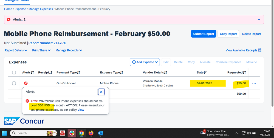Screen dimensions: 274x138
Task: Click the Windows taskbar Search box
Action: tap(33, 133)
